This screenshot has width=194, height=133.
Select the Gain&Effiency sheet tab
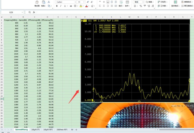click(x=21, y=129)
